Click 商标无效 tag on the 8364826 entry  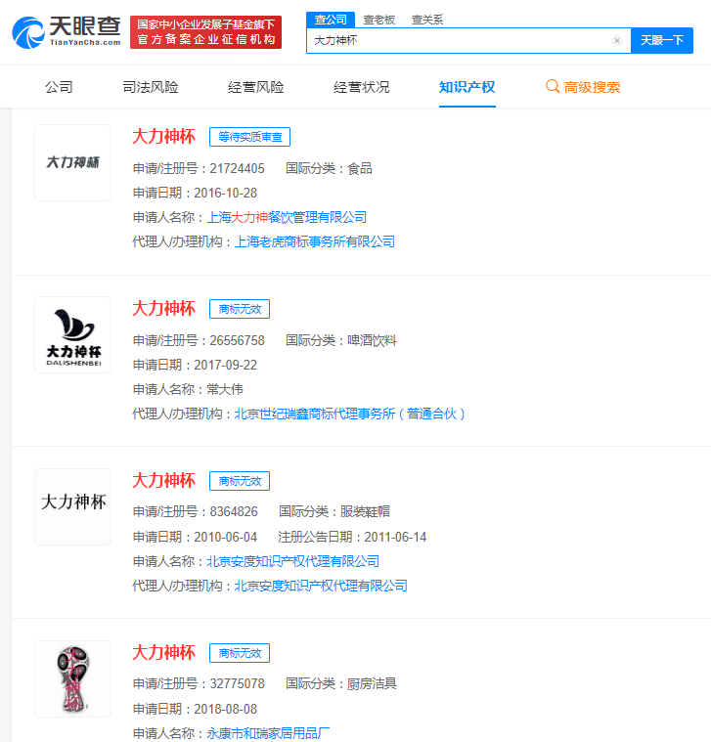pos(240,481)
